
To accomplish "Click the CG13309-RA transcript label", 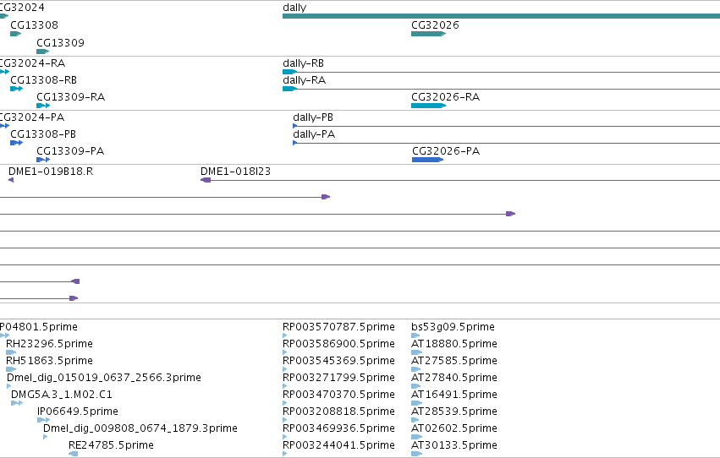I will pyautogui.click(x=71, y=97).
